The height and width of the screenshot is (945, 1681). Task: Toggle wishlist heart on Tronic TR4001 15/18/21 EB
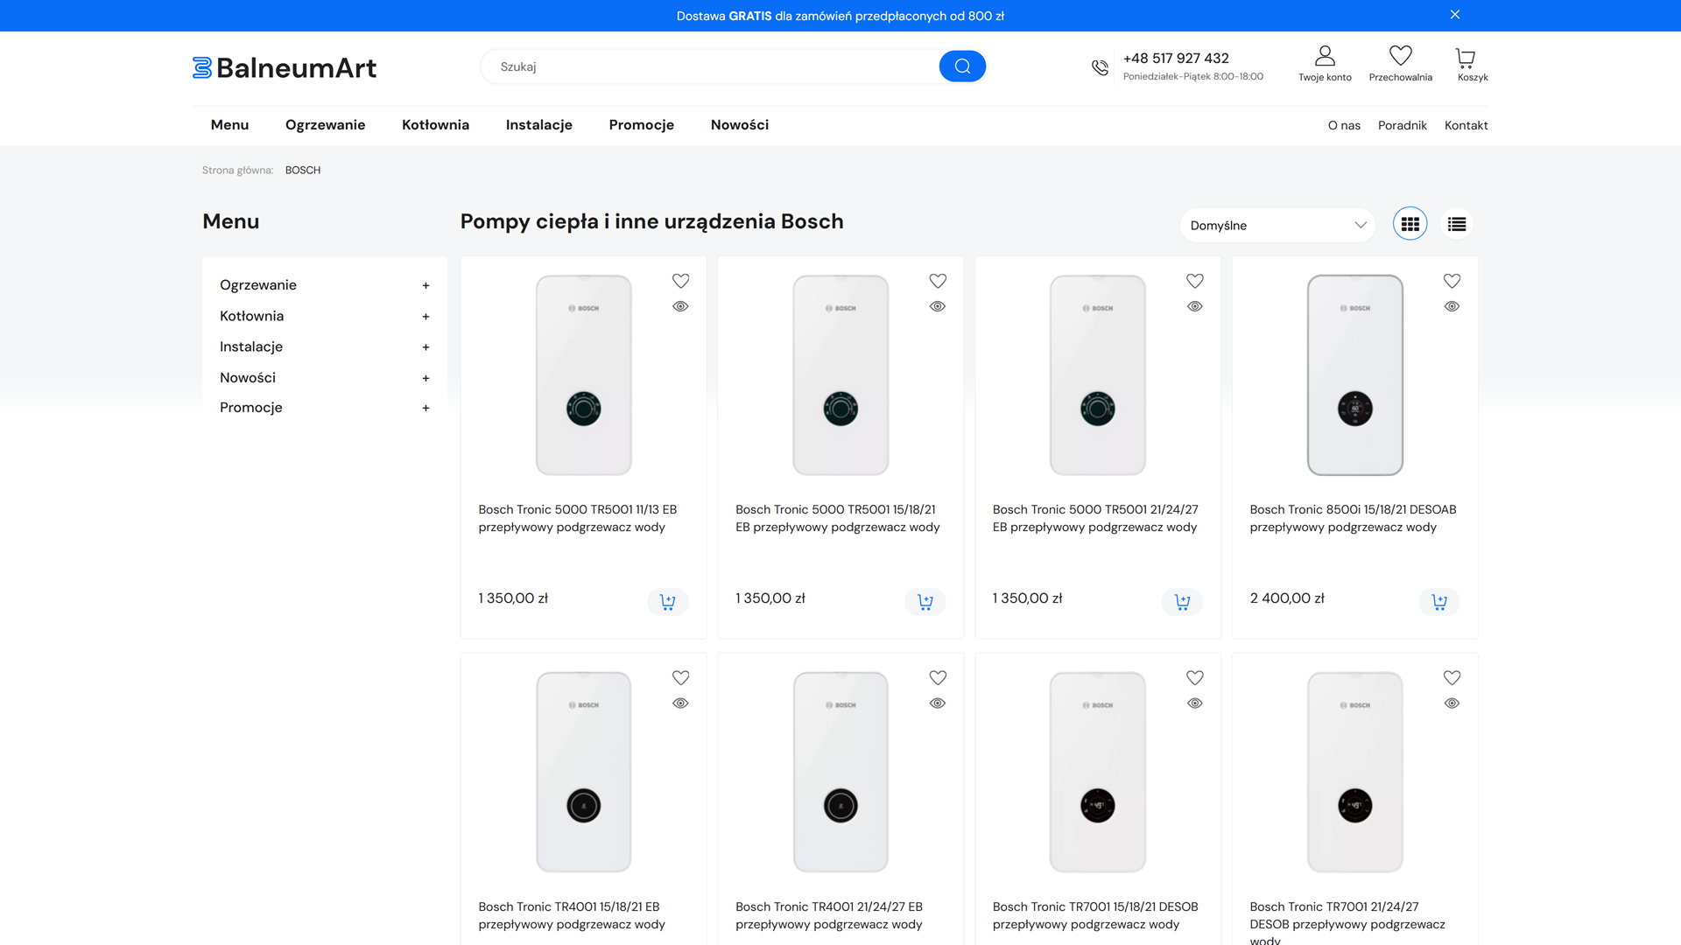click(680, 678)
